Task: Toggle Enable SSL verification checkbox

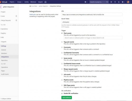Action: (62, 93)
